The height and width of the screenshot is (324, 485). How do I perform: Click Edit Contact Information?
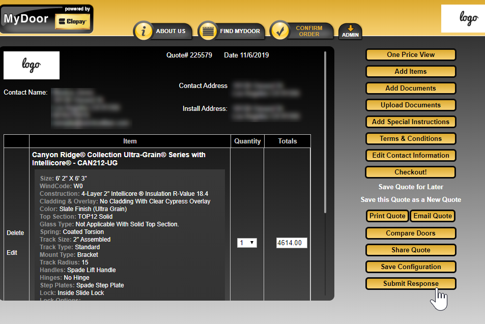(411, 155)
